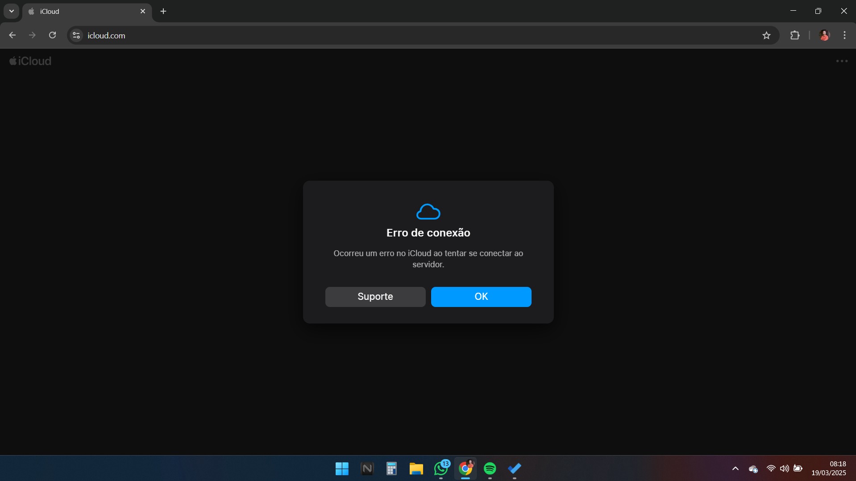856x481 pixels.
Task: Show hidden system tray icons
Action: tap(735, 469)
